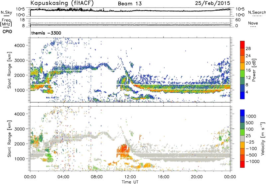Viewport: 266px width, 184px height.
Task: Click the '12:00' time axis tick label
Action: 130,177
